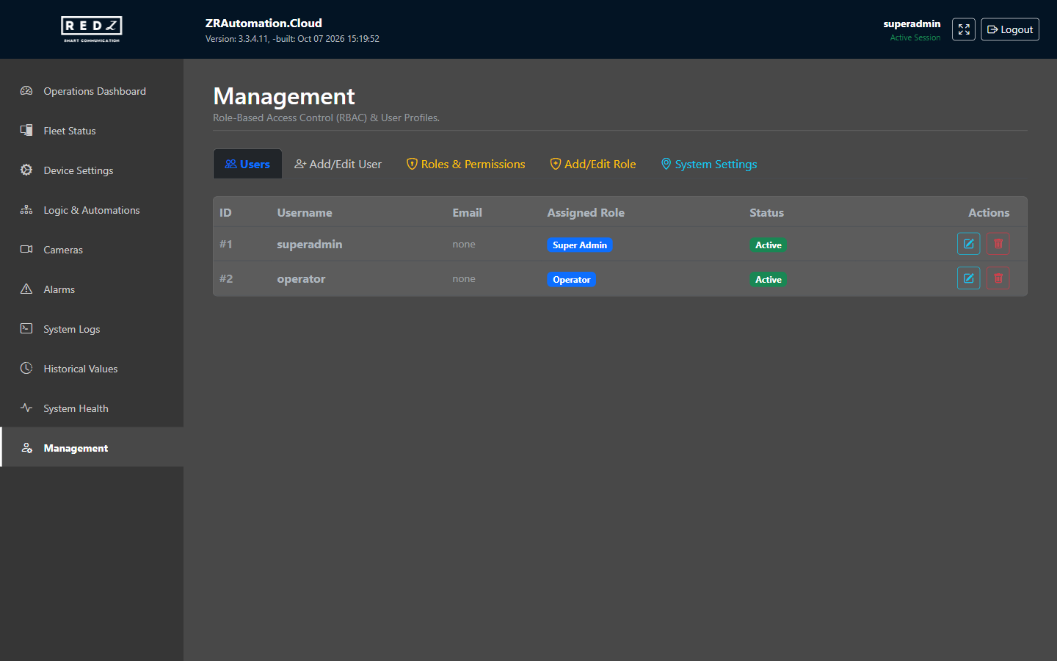Viewport: 1057px width, 661px height.
Task: Click the email 'none' in superadmin row
Action: (x=464, y=244)
